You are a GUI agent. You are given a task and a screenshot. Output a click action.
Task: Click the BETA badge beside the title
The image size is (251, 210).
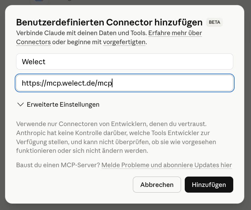214,22
